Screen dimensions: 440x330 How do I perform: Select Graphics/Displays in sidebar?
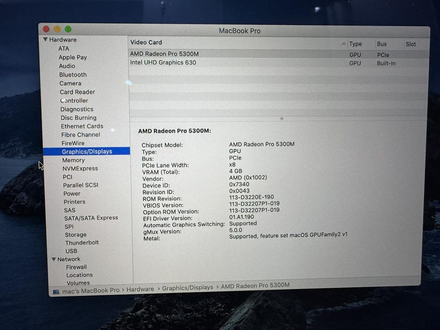tap(87, 151)
